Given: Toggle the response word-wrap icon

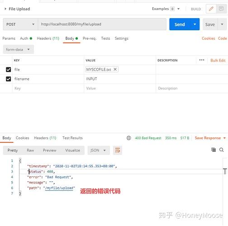Looking at the screenshot, I should [x=118, y=150].
